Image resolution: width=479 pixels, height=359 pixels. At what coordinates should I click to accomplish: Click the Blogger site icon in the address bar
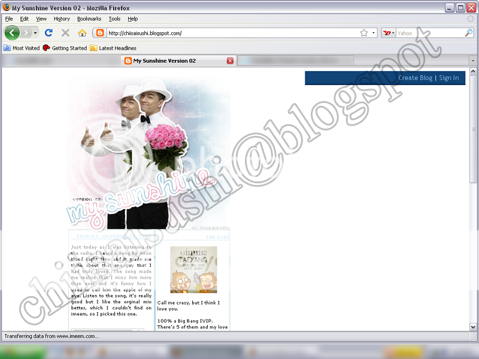click(100, 33)
